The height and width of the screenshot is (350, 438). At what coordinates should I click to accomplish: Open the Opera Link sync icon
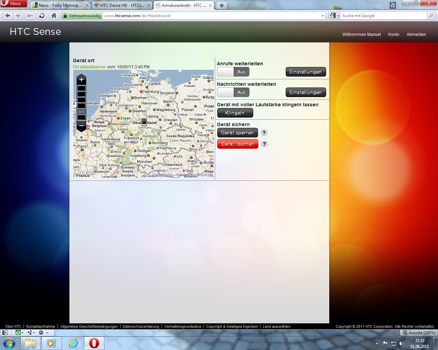click(18, 333)
